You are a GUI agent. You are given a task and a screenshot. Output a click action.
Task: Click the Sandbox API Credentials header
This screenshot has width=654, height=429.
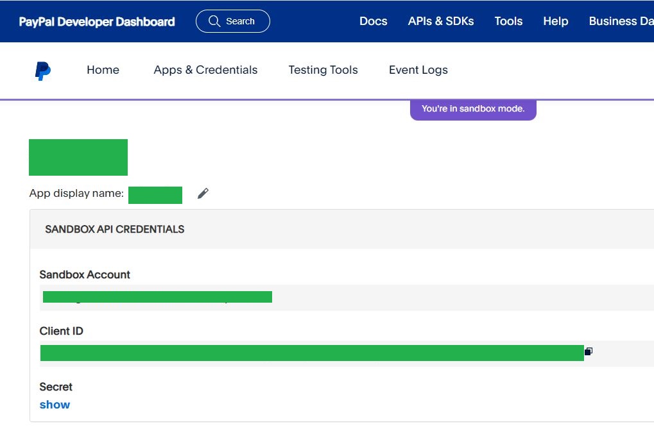tap(115, 229)
